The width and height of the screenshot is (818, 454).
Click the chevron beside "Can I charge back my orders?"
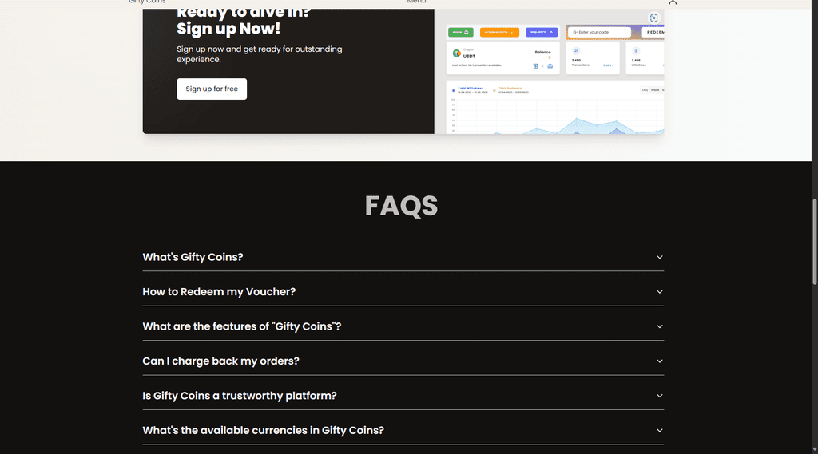click(x=659, y=361)
